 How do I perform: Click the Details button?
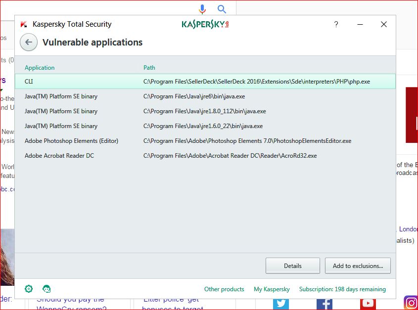pos(292,266)
